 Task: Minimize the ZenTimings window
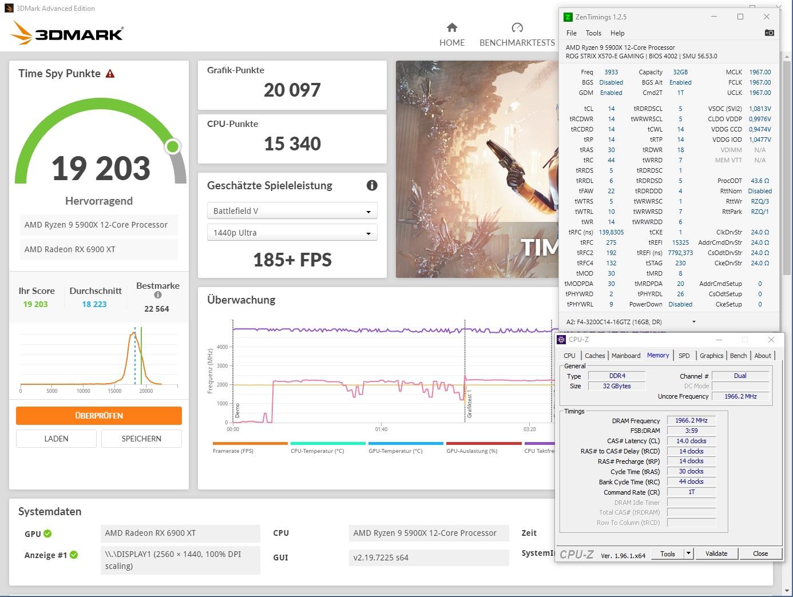[715, 17]
